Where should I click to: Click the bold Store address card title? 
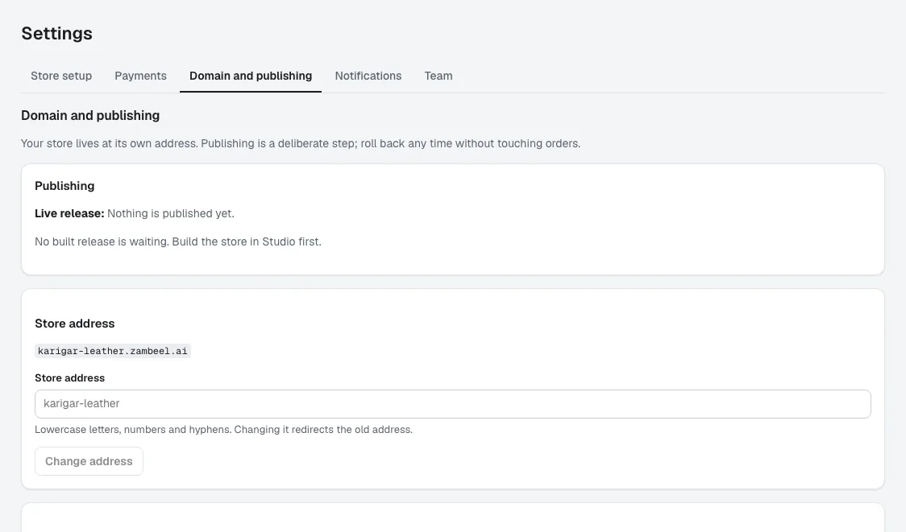pyautogui.click(x=74, y=324)
